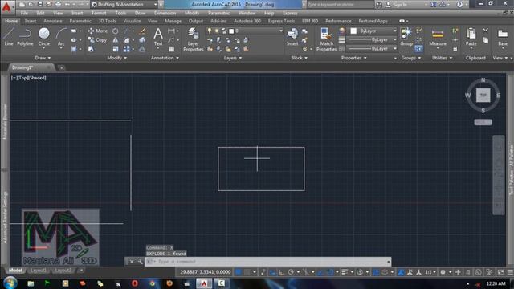This screenshot has width=514, height=289.
Task: Open command line customize wrench
Action: 140,262
